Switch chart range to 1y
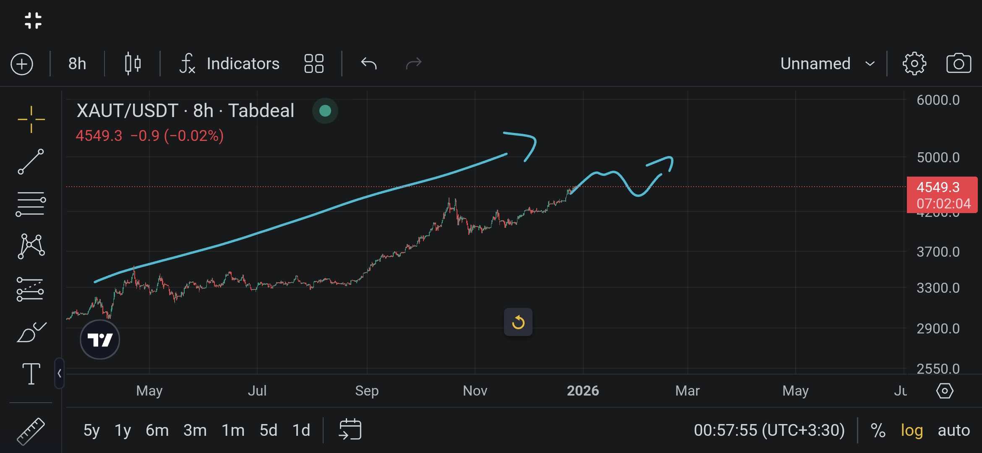The height and width of the screenshot is (453, 982). coord(123,430)
